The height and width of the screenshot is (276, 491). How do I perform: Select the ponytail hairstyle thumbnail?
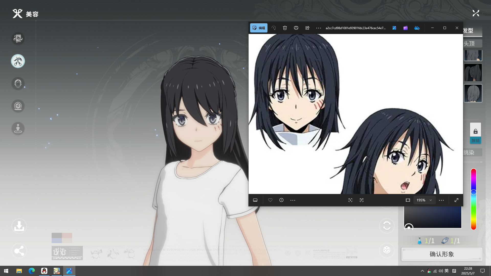[x=473, y=73]
